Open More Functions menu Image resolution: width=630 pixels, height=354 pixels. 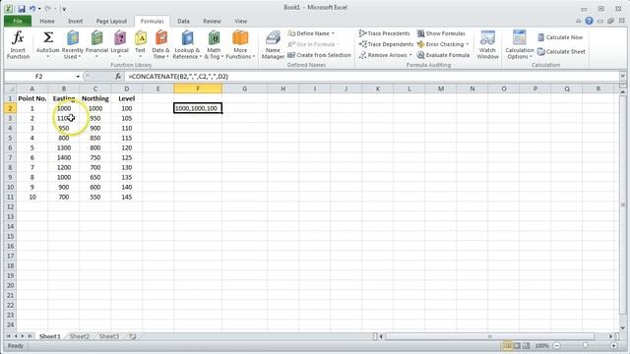240,45
